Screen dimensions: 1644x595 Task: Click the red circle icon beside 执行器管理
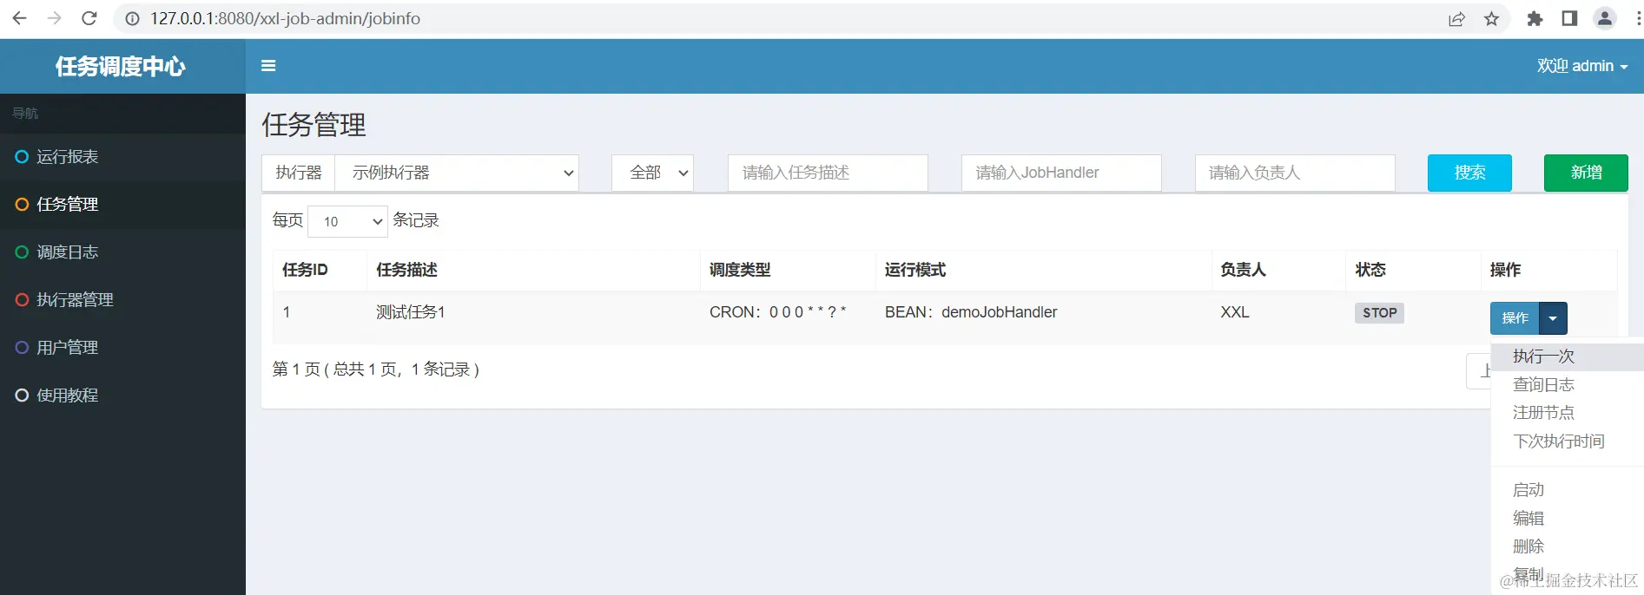[23, 300]
